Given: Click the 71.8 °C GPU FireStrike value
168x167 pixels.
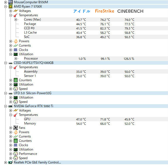Looking at the screenshot, I should (x=105, y=119).
